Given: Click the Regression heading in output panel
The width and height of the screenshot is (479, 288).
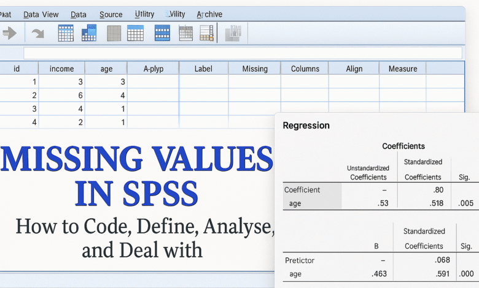Looking at the screenshot, I should 306,125.
